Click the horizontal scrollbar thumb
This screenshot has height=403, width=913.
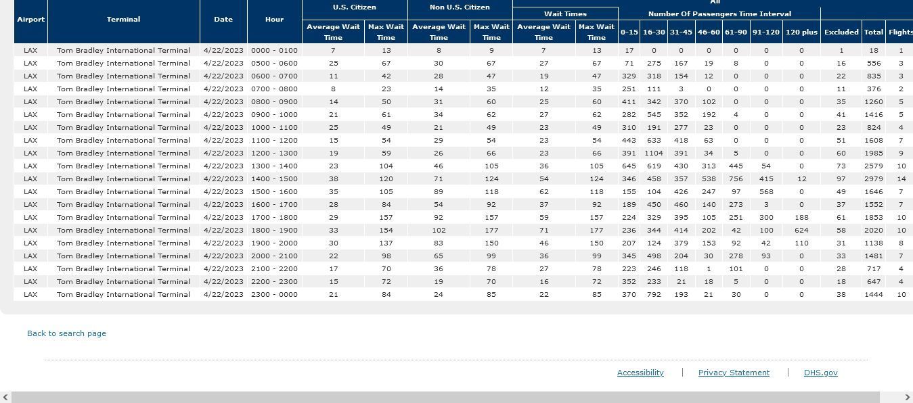(445, 398)
